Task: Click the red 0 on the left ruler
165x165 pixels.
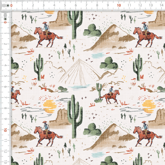Action: pos(5,22)
